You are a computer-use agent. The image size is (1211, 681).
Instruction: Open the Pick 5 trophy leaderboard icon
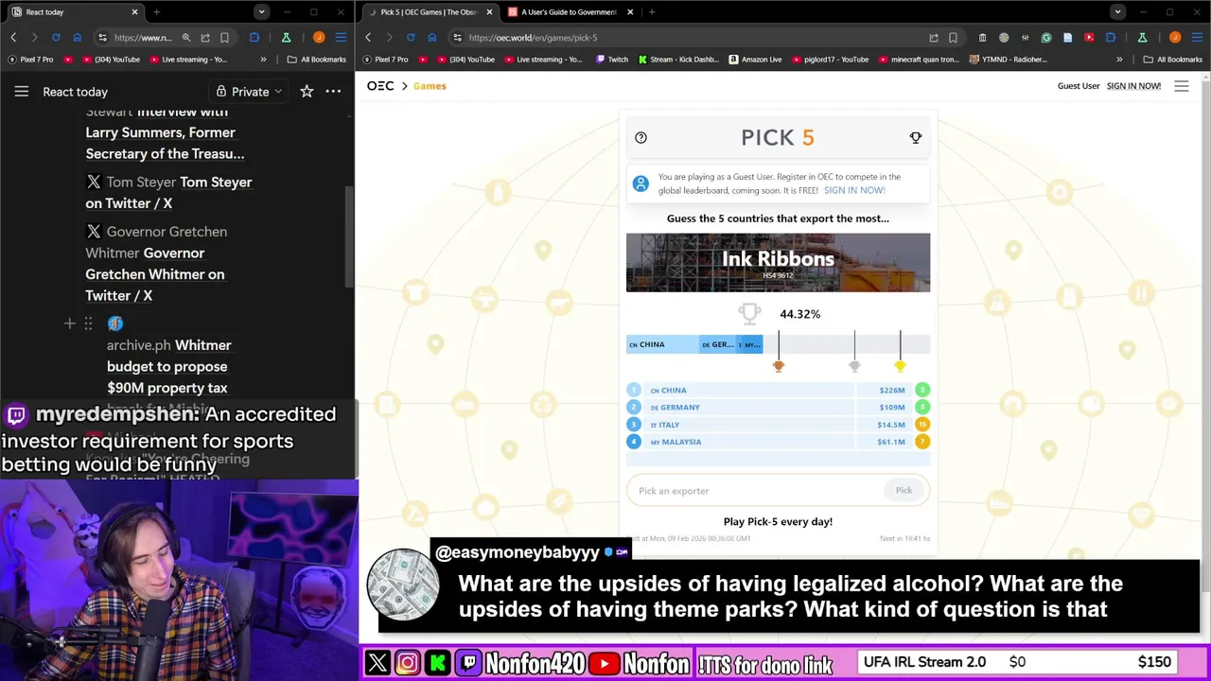pyautogui.click(x=915, y=138)
